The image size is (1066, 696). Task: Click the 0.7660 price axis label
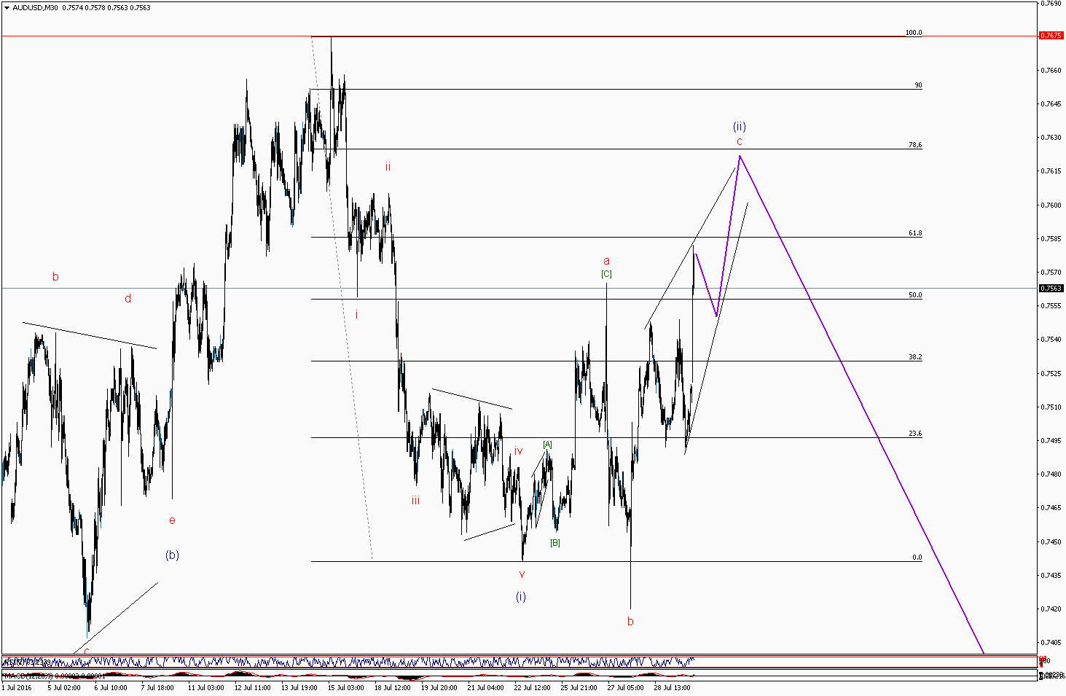[x=1051, y=70]
